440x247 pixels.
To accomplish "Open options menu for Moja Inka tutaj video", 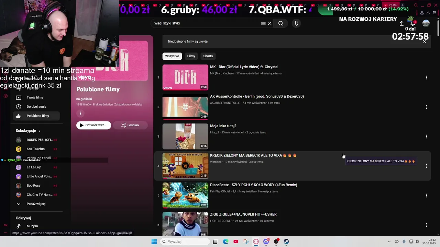I will coord(426,137).
